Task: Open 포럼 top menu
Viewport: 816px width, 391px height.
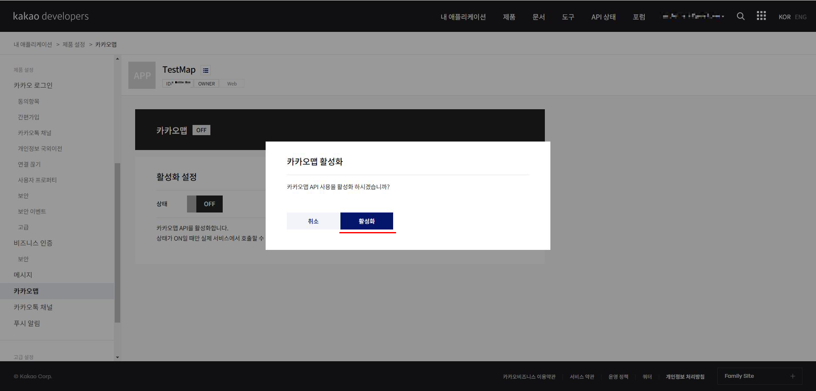Action: 639,17
